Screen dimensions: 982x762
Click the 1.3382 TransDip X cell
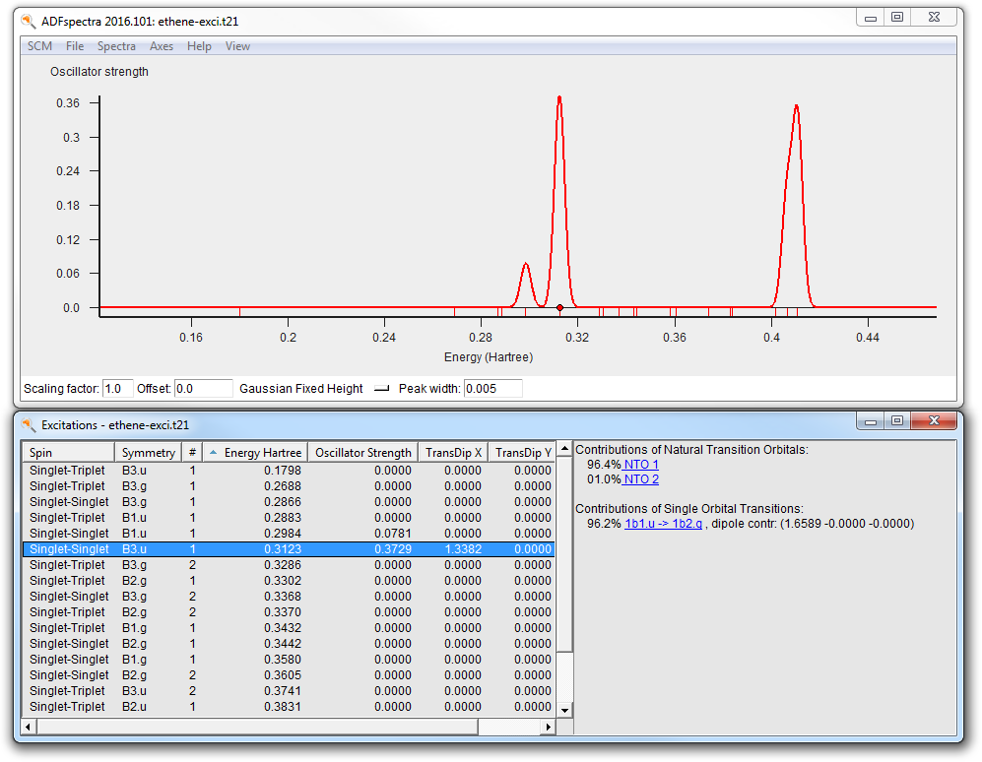tap(463, 549)
